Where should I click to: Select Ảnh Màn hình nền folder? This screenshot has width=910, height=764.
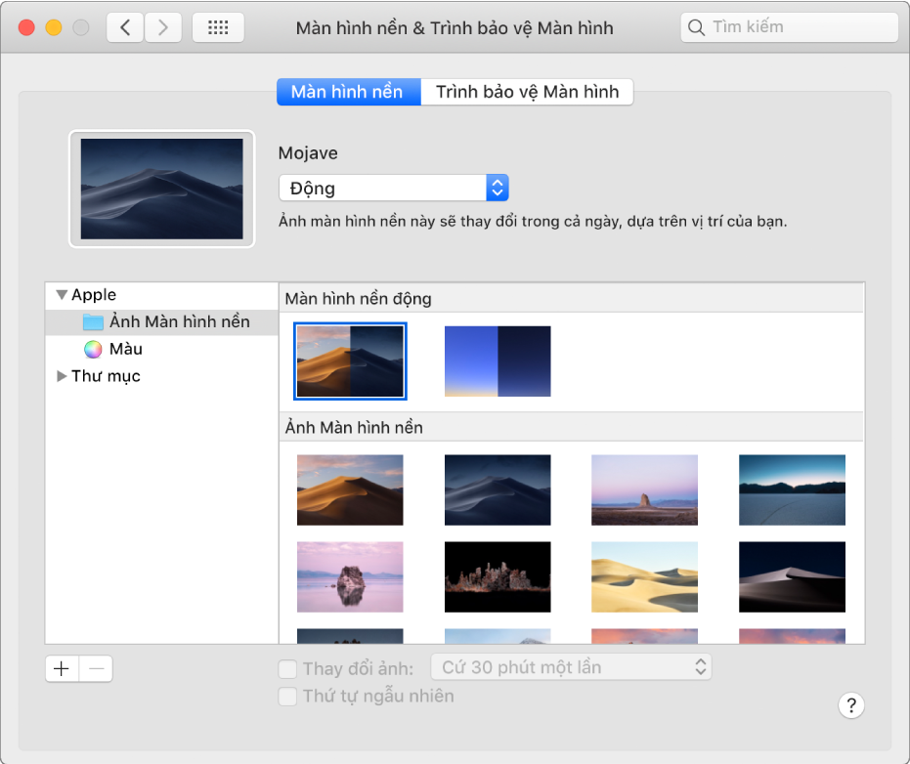(162, 322)
